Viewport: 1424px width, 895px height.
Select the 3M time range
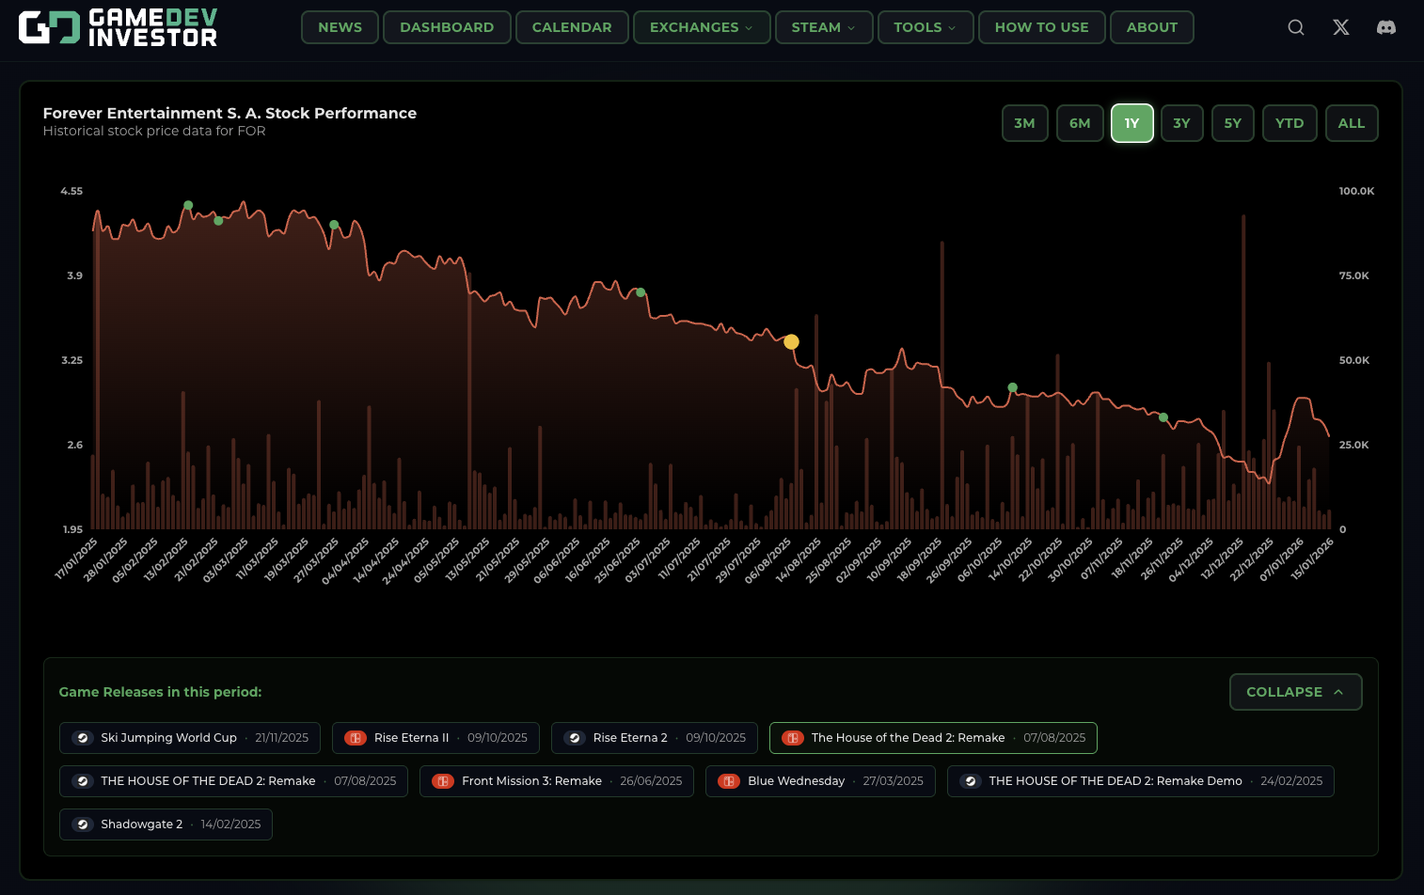pos(1024,123)
